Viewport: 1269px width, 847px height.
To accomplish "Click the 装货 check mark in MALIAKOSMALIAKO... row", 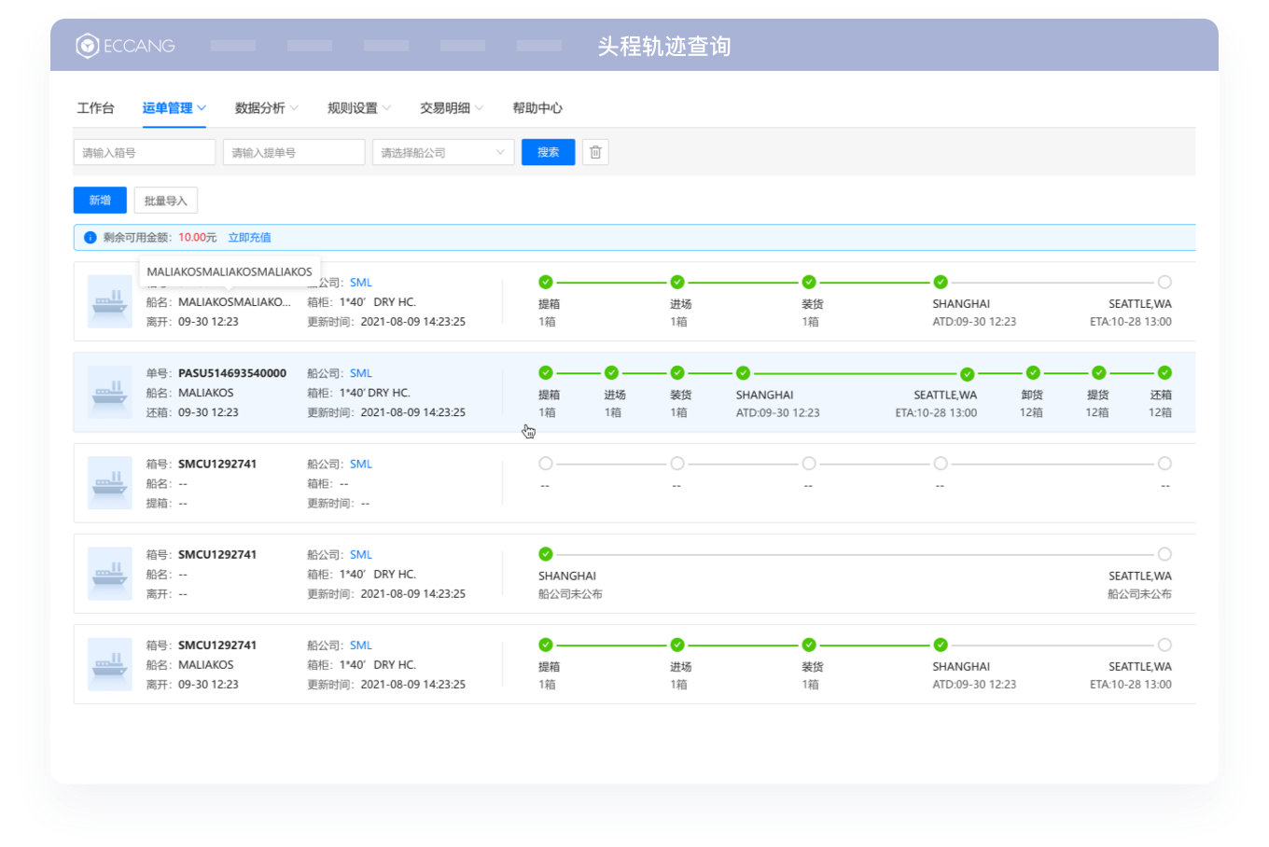I will [x=809, y=282].
